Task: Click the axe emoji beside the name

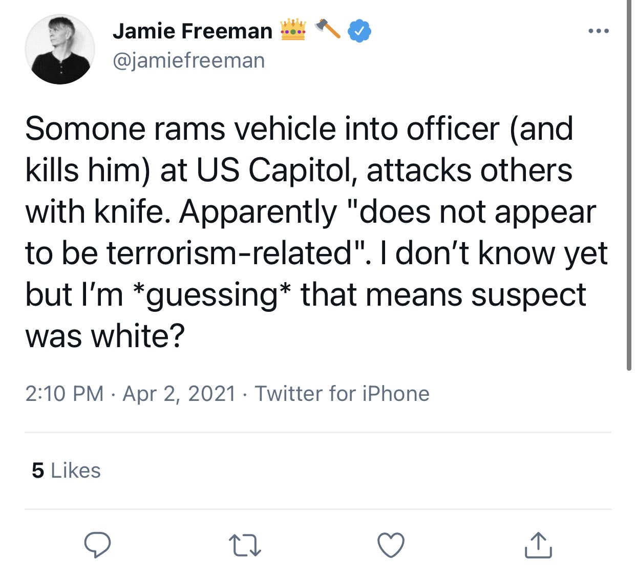Action: (x=327, y=29)
